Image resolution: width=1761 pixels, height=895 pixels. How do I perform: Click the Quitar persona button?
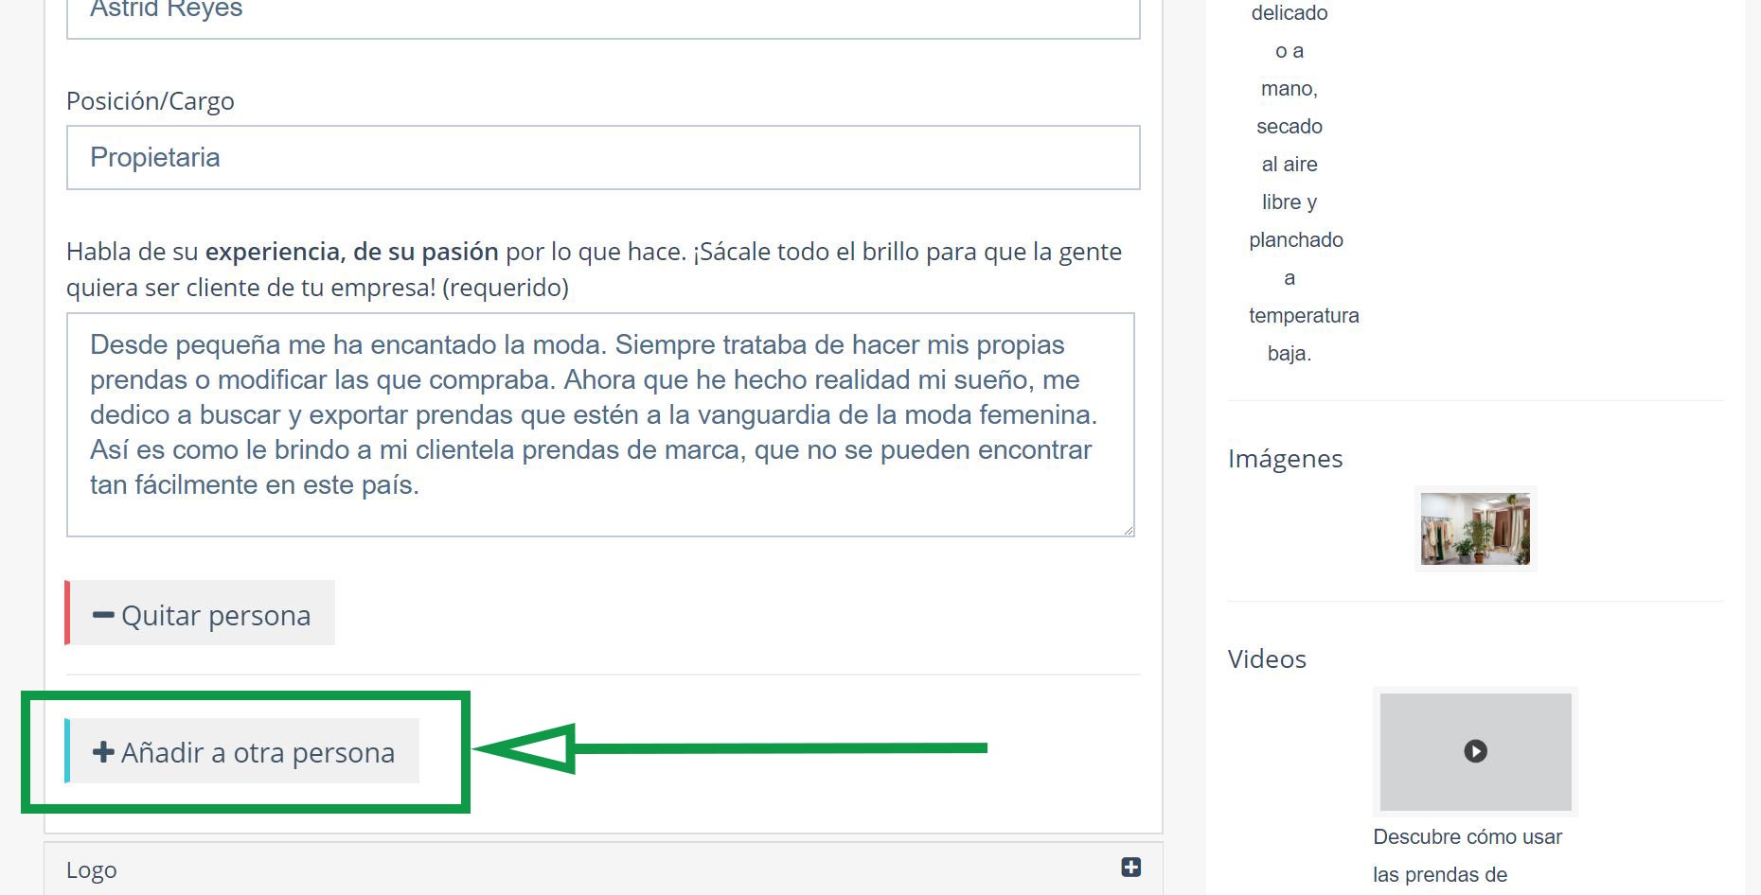tap(200, 613)
